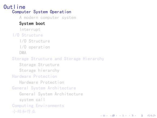This screenshot has width=157, height=118.
Task: Click the presentation outline icon
Action: [142, 116]
